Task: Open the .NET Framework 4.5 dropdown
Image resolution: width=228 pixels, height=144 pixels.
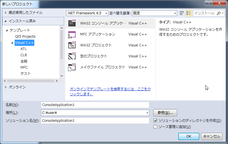Action: (87, 13)
